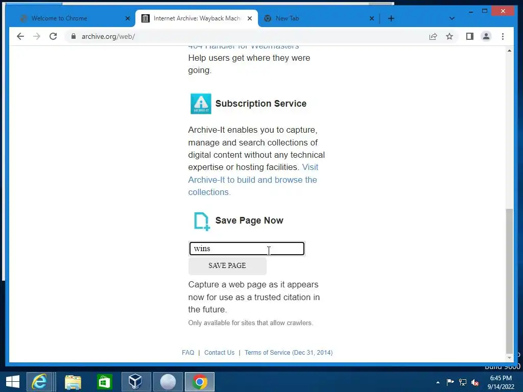Screen dimensions: 523x392
Task: Open a new tab with the plus button
Action: point(391,18)
